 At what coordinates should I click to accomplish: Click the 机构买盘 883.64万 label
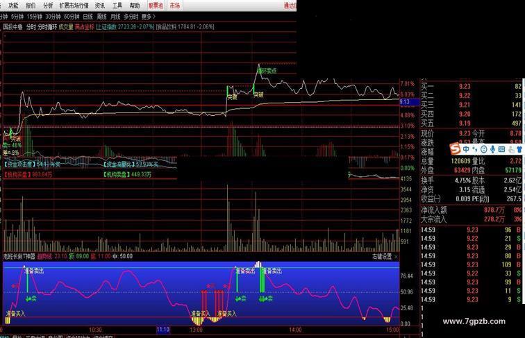[28, 174]
